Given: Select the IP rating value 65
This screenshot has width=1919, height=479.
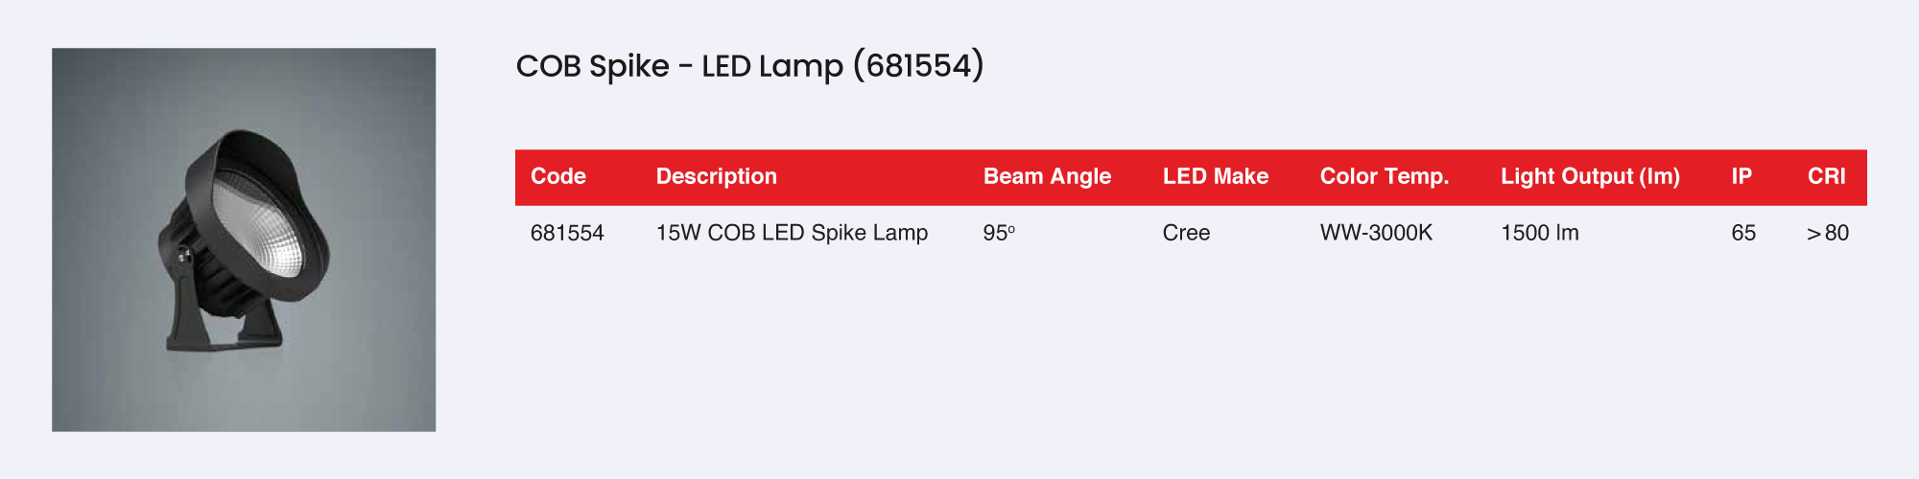Looking at the screenshot, I should pyautogui.click(x=1743, y=233).
